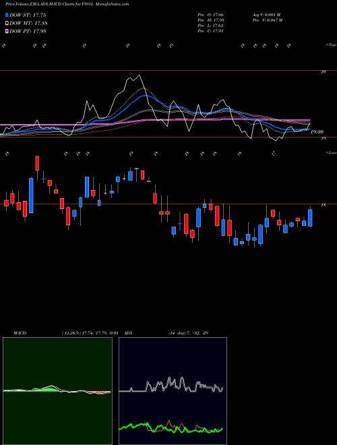Click the 'Pre V: 0.047 M' text

point(267,20)
